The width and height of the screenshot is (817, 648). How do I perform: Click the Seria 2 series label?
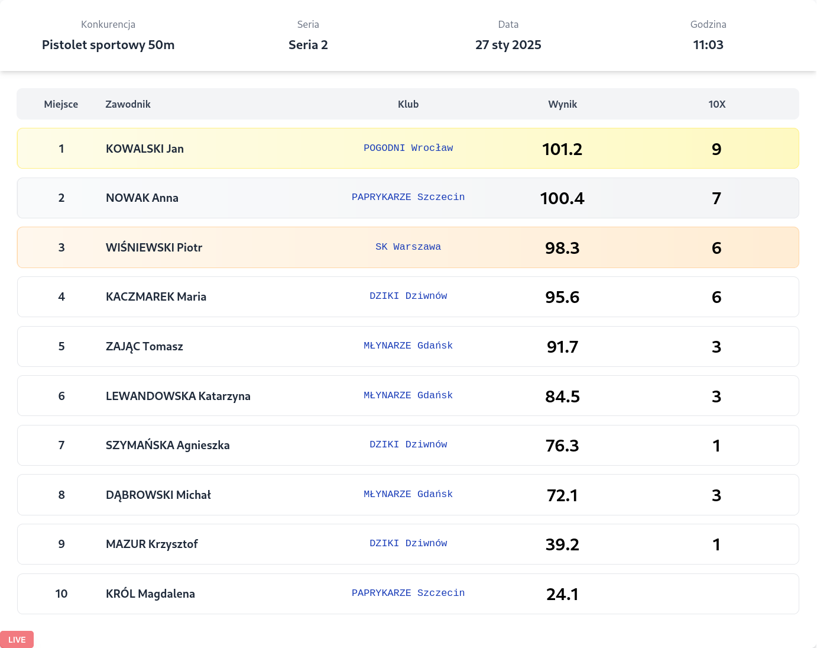(308, 45)
